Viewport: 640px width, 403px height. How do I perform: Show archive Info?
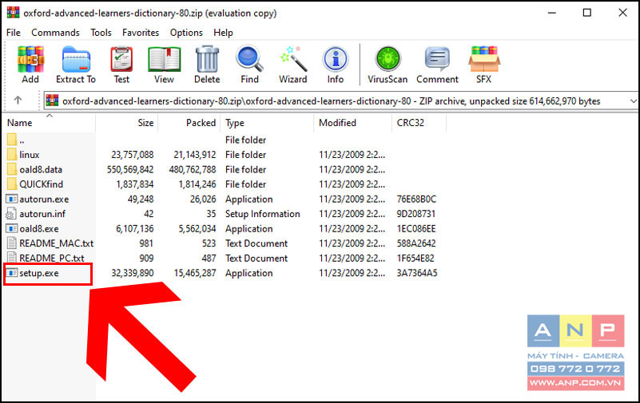335,60
